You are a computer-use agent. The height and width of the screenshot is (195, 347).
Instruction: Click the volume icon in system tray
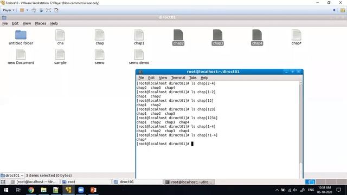295,190
